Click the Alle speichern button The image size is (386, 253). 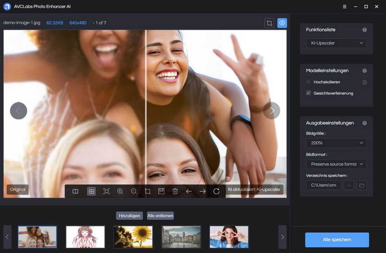[337, 240]
